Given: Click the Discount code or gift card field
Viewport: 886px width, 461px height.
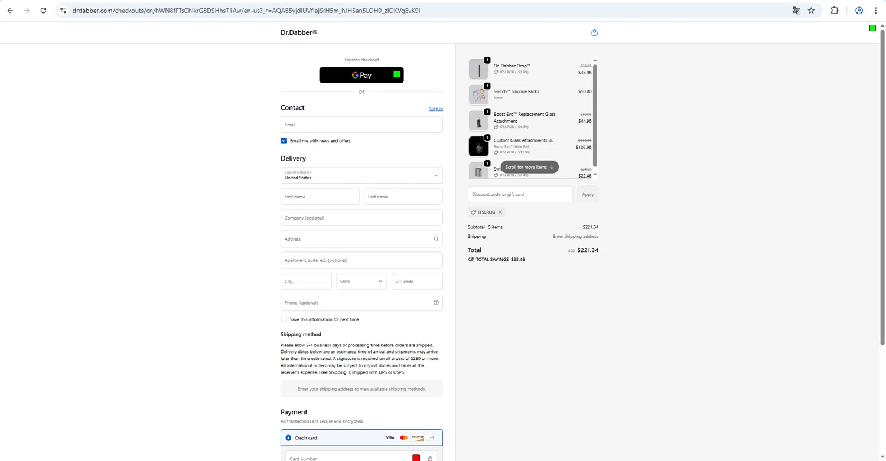Looking at the screenshot, I should pyautogui.click(x=520, y=194).
